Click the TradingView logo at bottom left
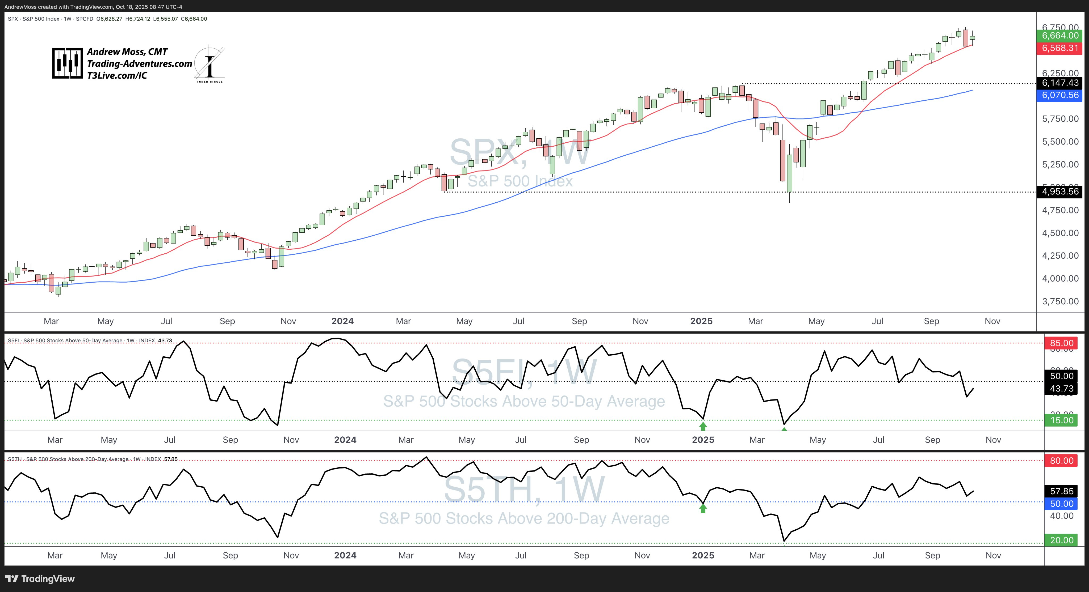Viewport: 1089px width, 592px height. coord(40,578)
